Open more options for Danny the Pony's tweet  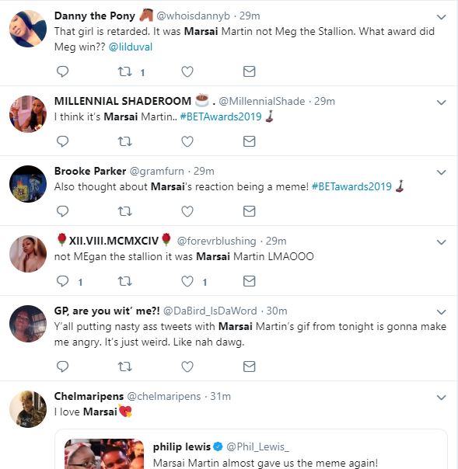tap(441, 17)
